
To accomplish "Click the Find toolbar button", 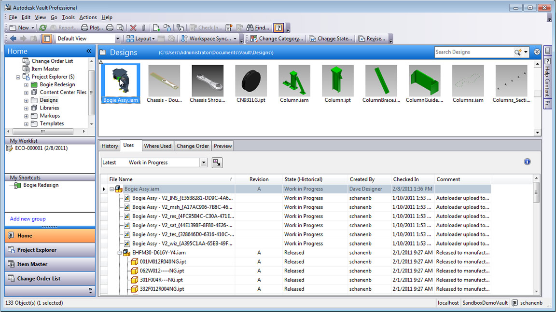I will pyautogui.click(x=258, y=27).
